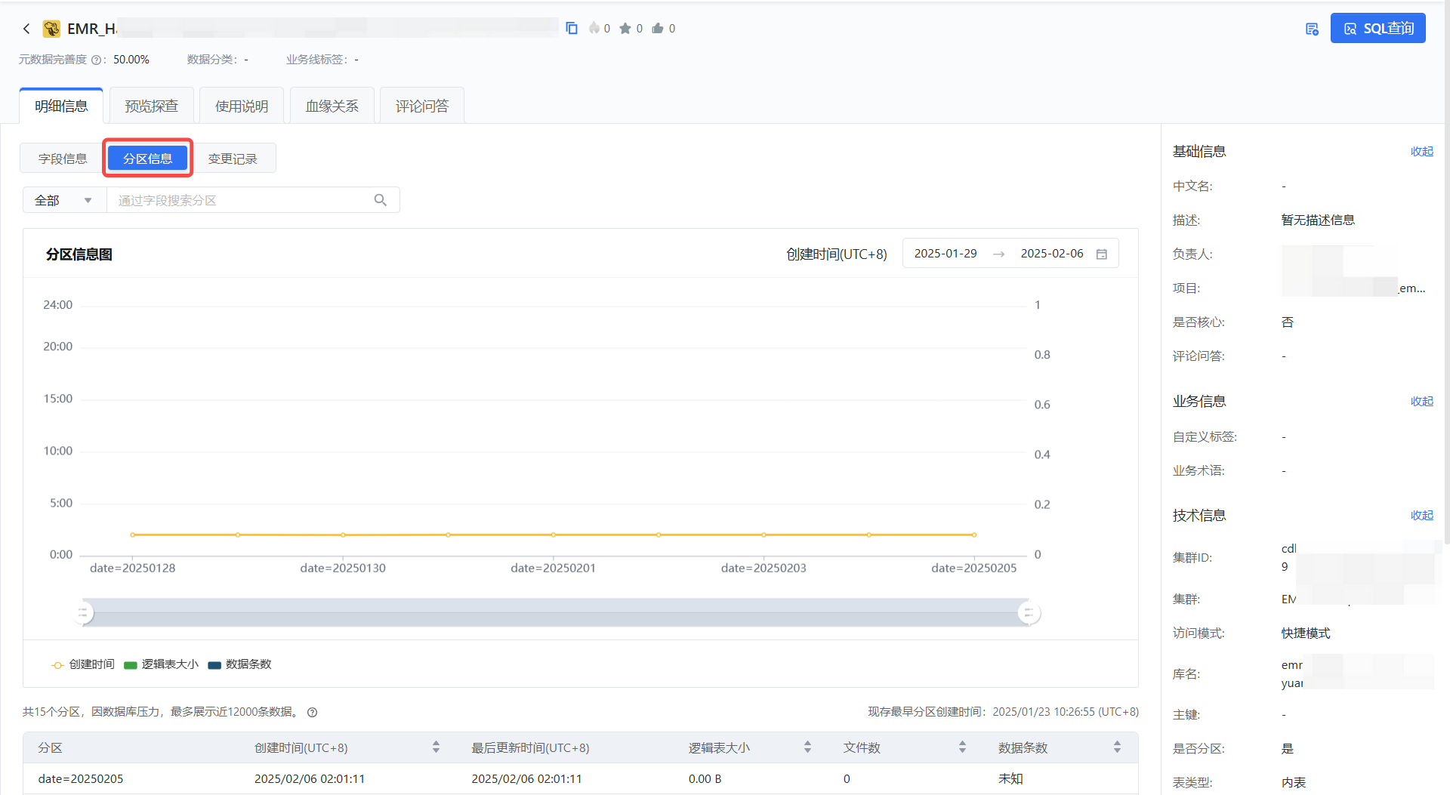
Task: Toggle 逻辑表大小 legend series
Action: [162, 664]
